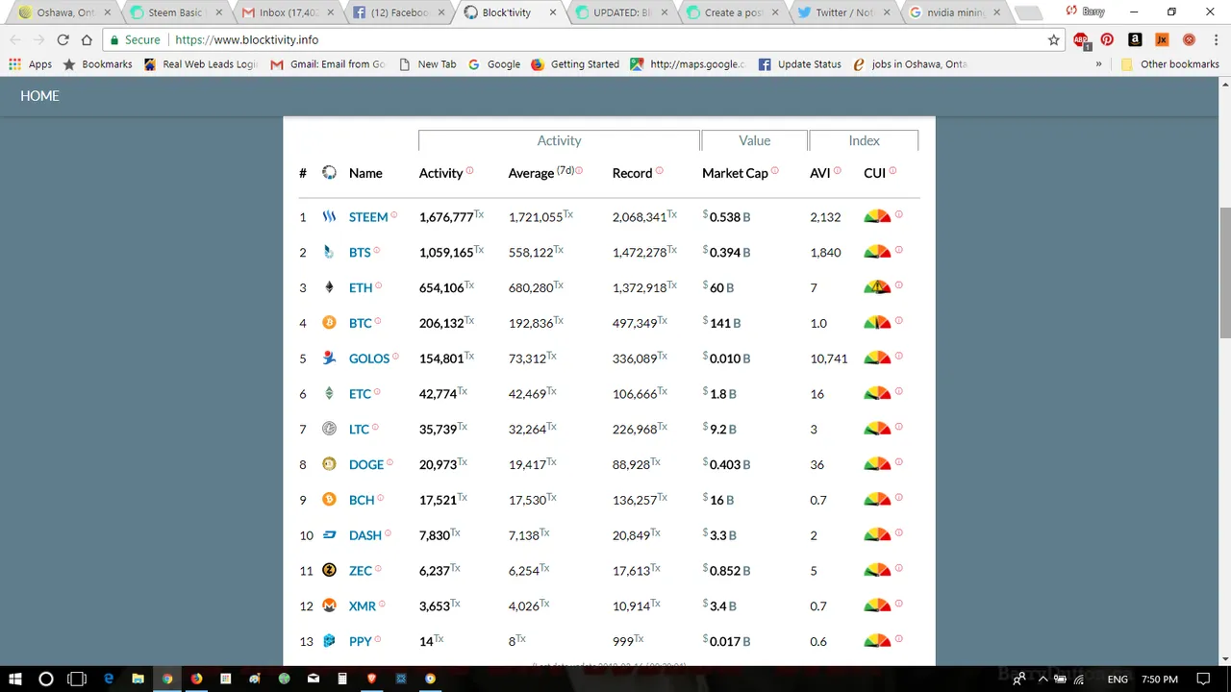The height and width of the screenshot is (692, 1231).
Task: Click the info icon beside CUI header
Action: (x=892, y=171)
